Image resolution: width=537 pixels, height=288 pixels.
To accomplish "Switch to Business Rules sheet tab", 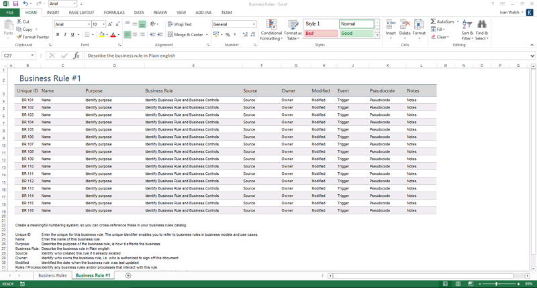I will [52, 275].
